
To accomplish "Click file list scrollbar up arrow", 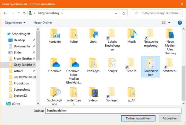I will [183, 29].
